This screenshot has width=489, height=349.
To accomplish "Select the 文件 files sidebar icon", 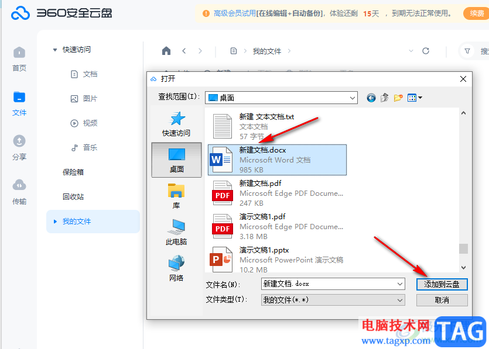I will [19, 103].
